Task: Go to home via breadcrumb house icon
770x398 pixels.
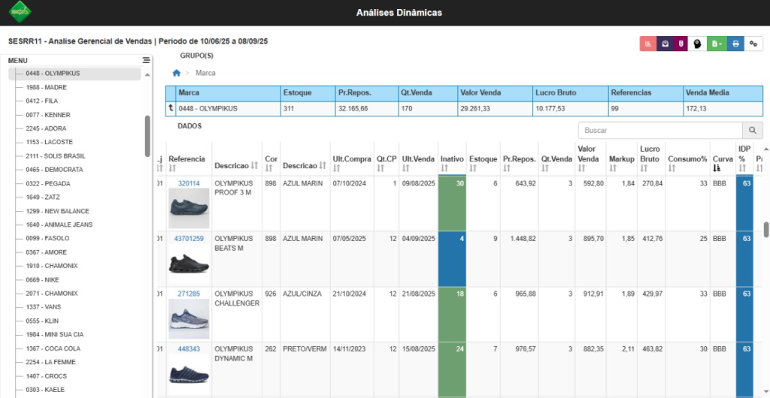Action: [x=176, y=73]
